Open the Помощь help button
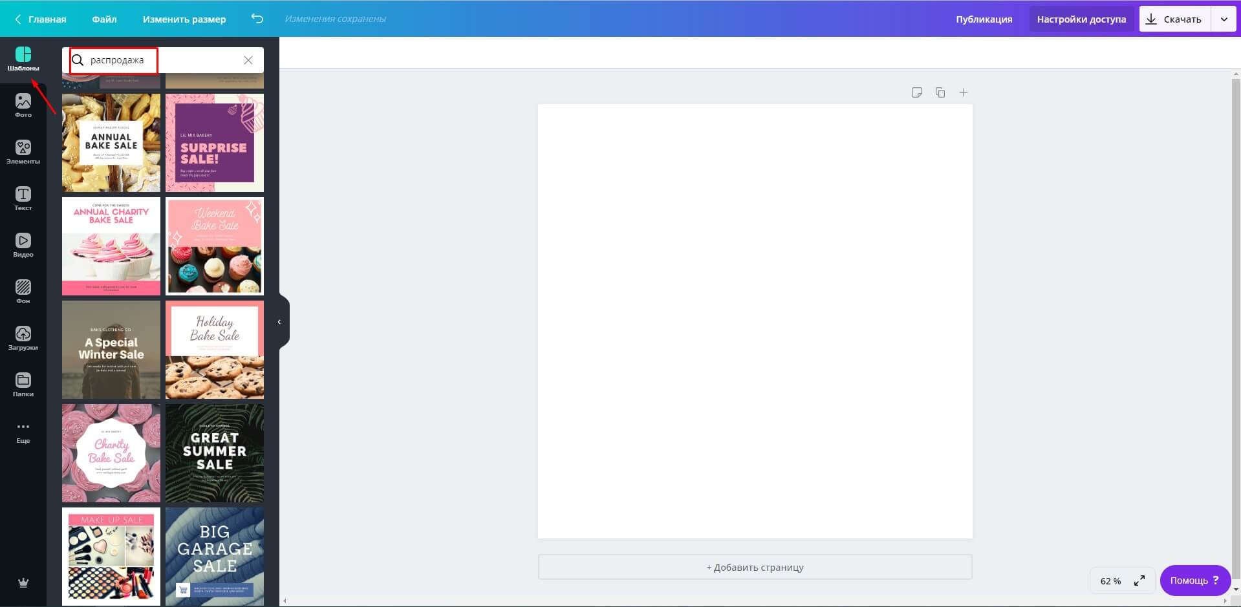This screenshot has width=1241, height=607. 1195,580
